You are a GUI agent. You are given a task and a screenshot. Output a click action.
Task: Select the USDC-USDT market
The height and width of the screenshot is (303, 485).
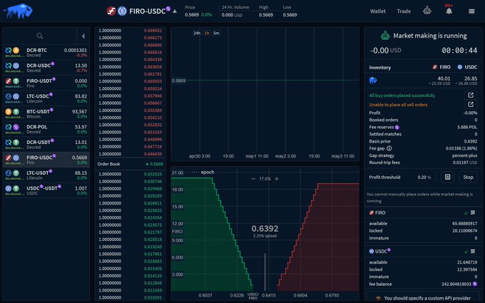pyautogui.click(x=46, y=190)
